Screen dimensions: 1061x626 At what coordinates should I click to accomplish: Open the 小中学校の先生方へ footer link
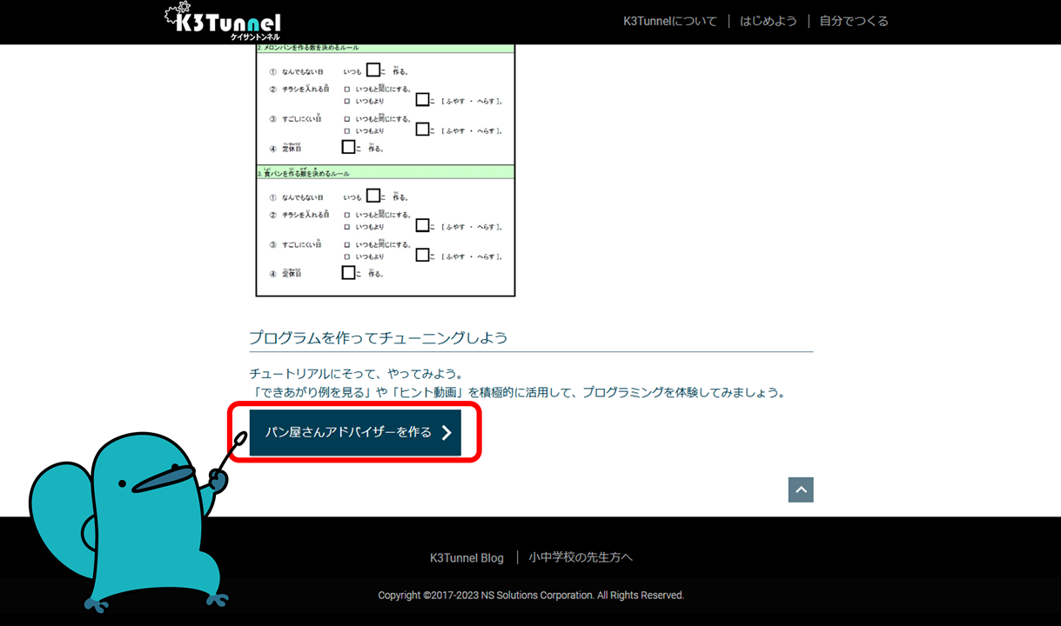(x=581, y=558)
